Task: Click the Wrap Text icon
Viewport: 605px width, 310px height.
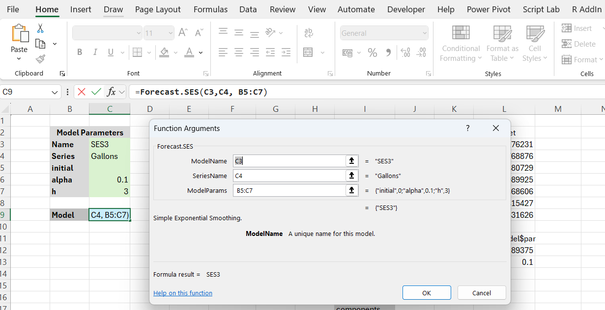Action: click(309, 33)
